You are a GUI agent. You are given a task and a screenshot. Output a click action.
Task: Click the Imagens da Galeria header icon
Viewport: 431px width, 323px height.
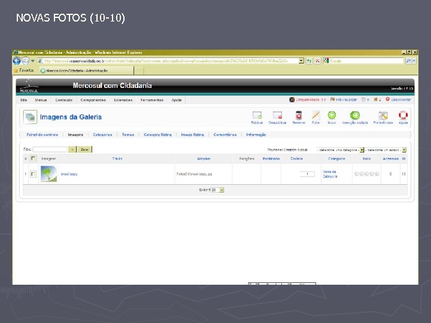[31, 117]
